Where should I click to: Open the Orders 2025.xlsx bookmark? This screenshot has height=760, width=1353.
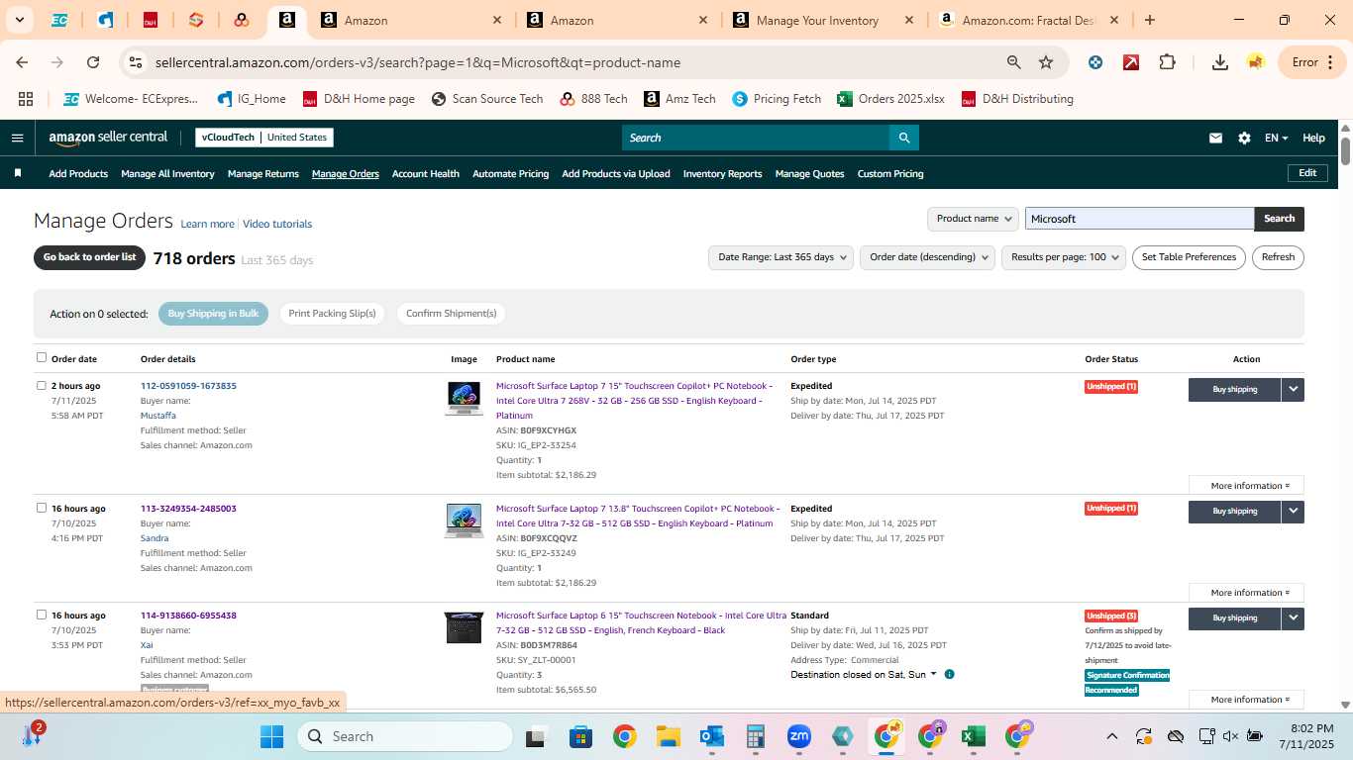[x=890, y=99]
